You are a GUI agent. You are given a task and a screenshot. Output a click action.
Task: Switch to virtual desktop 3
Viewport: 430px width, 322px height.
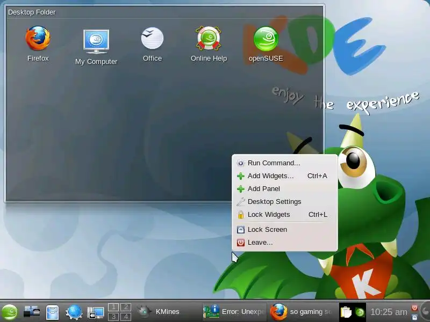113,317
